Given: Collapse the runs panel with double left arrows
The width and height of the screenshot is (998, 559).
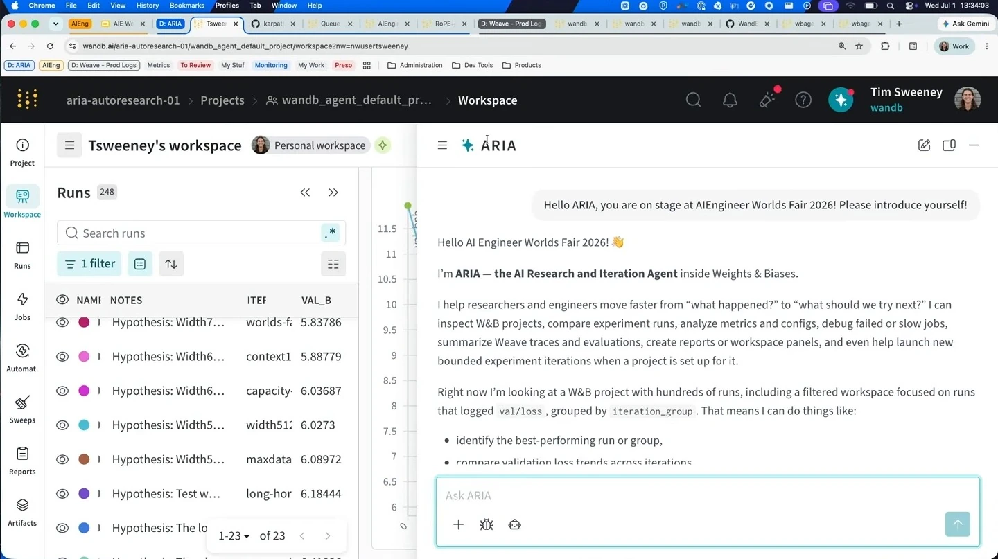Looking at the screenshot, I should point(305,193).
